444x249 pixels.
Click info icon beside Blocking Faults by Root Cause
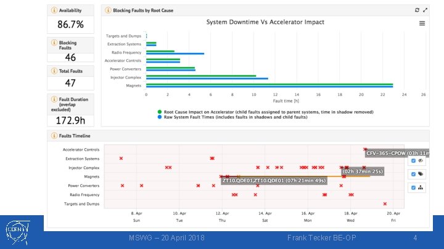(x=108, y=10)
